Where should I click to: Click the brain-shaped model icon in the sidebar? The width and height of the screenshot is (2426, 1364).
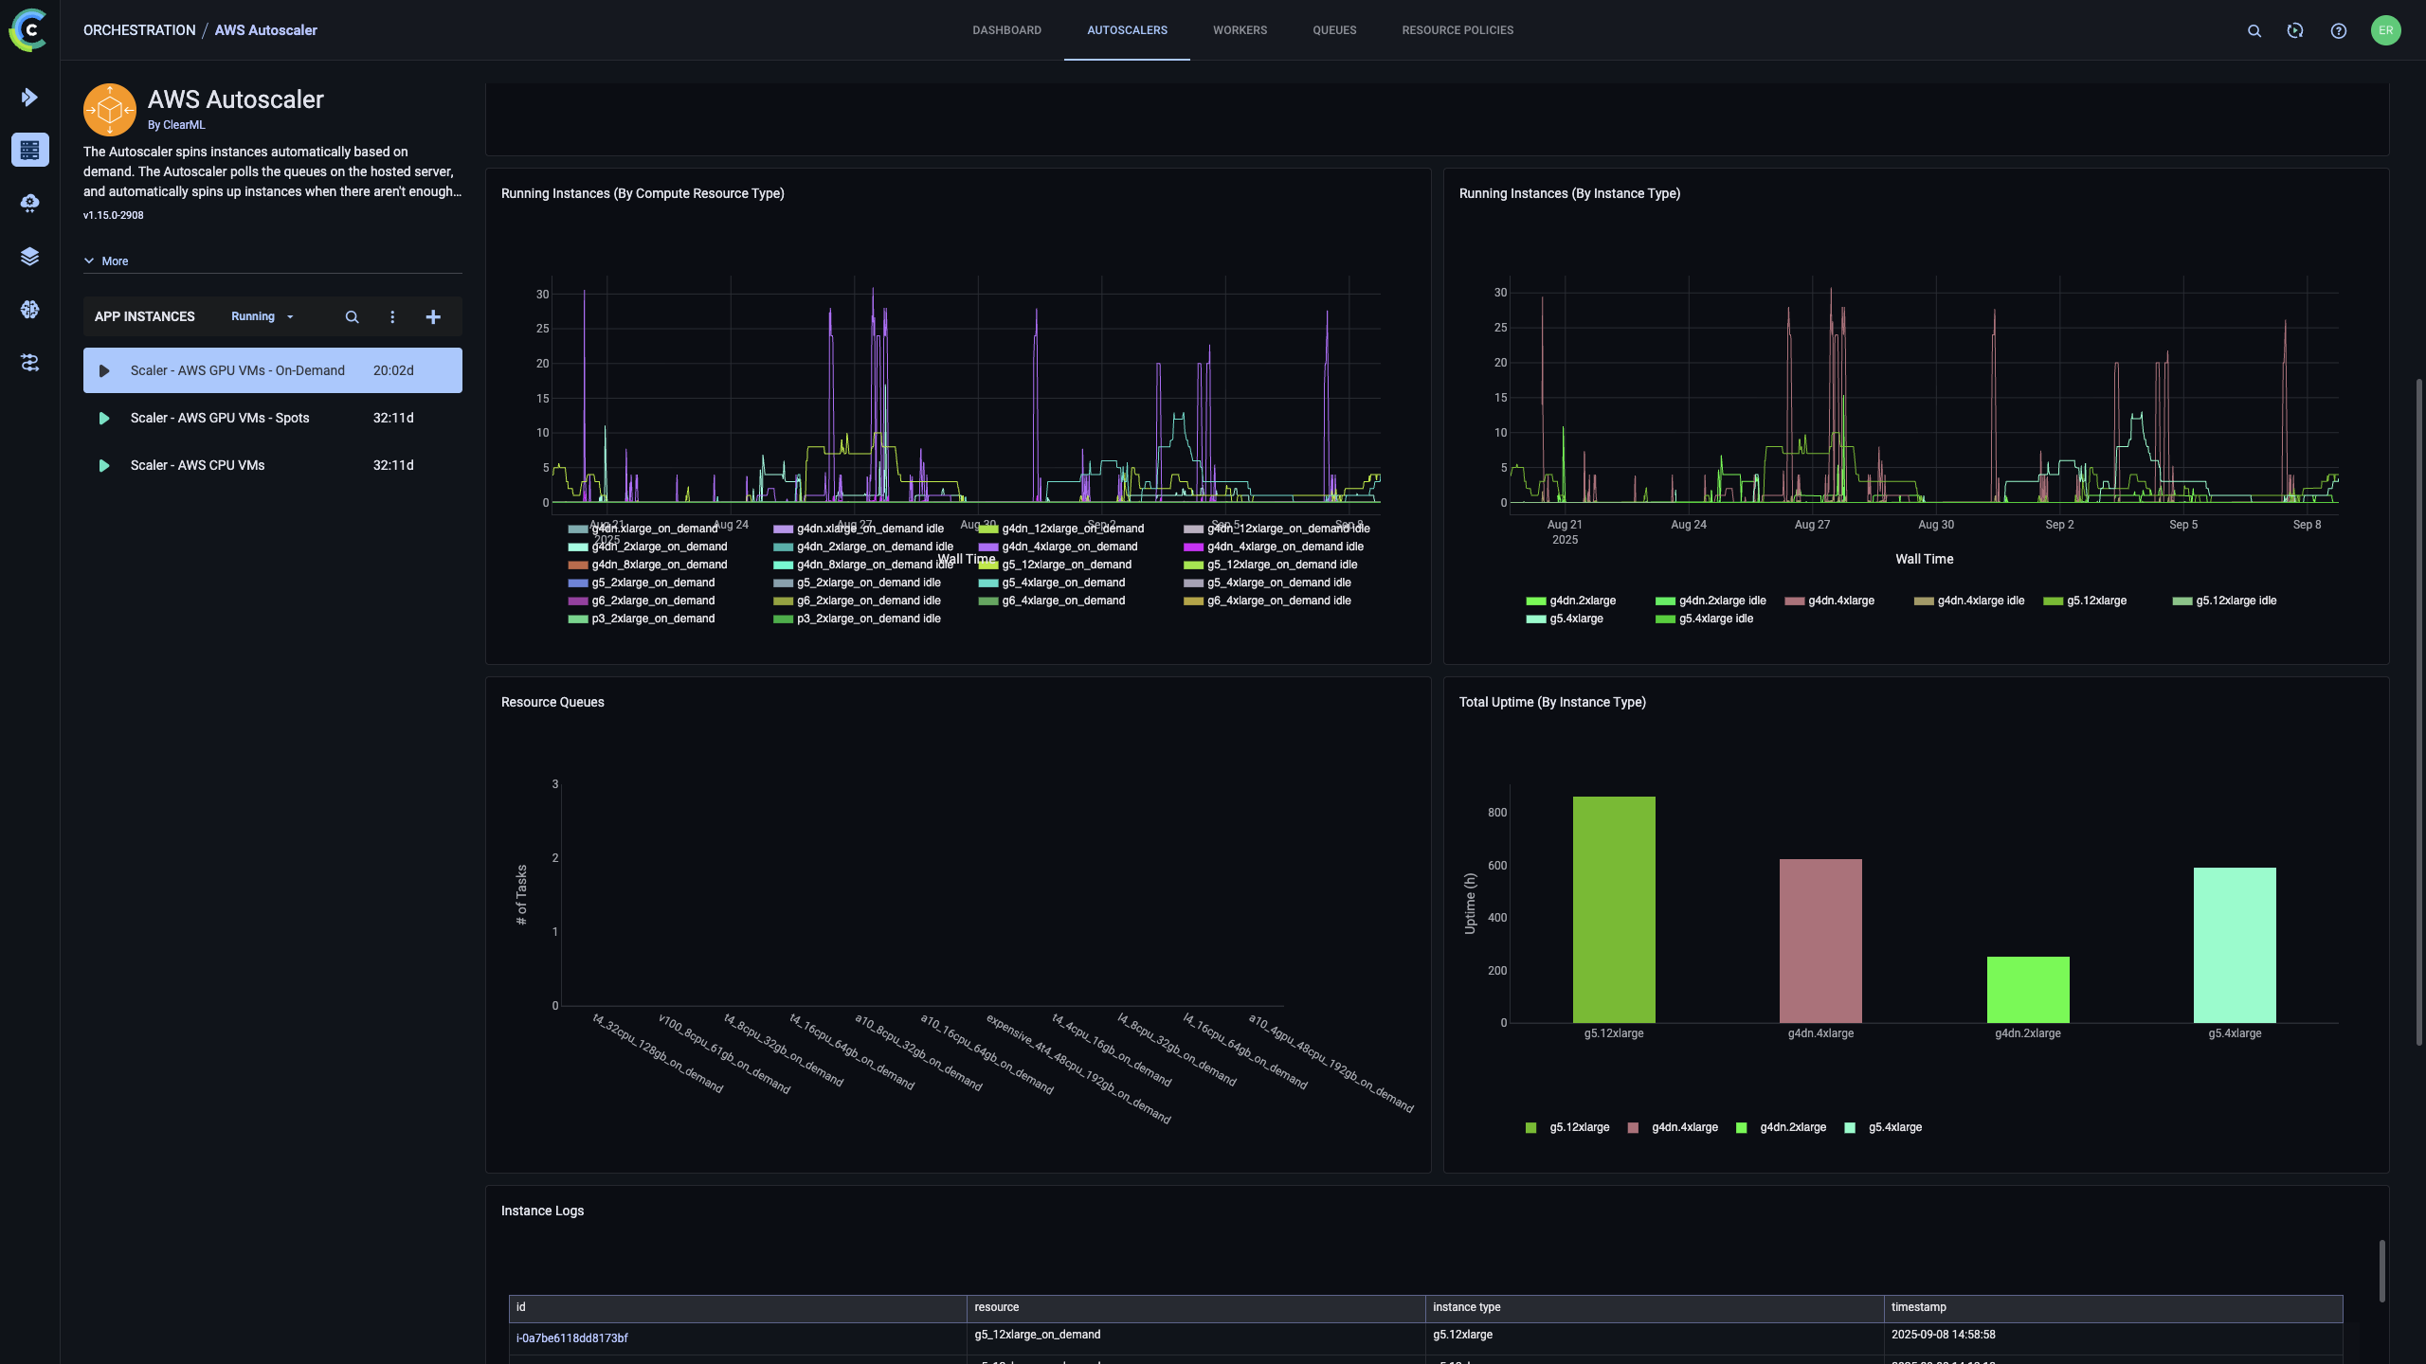[29, 309]
